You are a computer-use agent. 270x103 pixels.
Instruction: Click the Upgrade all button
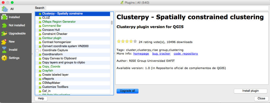pyautogui.click(x=127, y=91)
